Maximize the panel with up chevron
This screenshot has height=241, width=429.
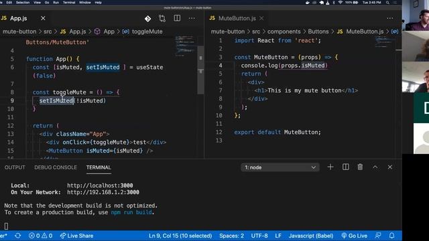375,167
